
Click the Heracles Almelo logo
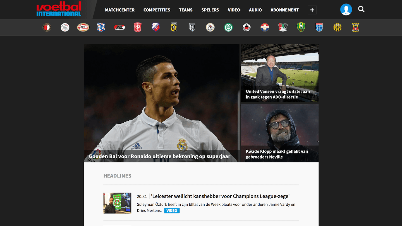192,27
